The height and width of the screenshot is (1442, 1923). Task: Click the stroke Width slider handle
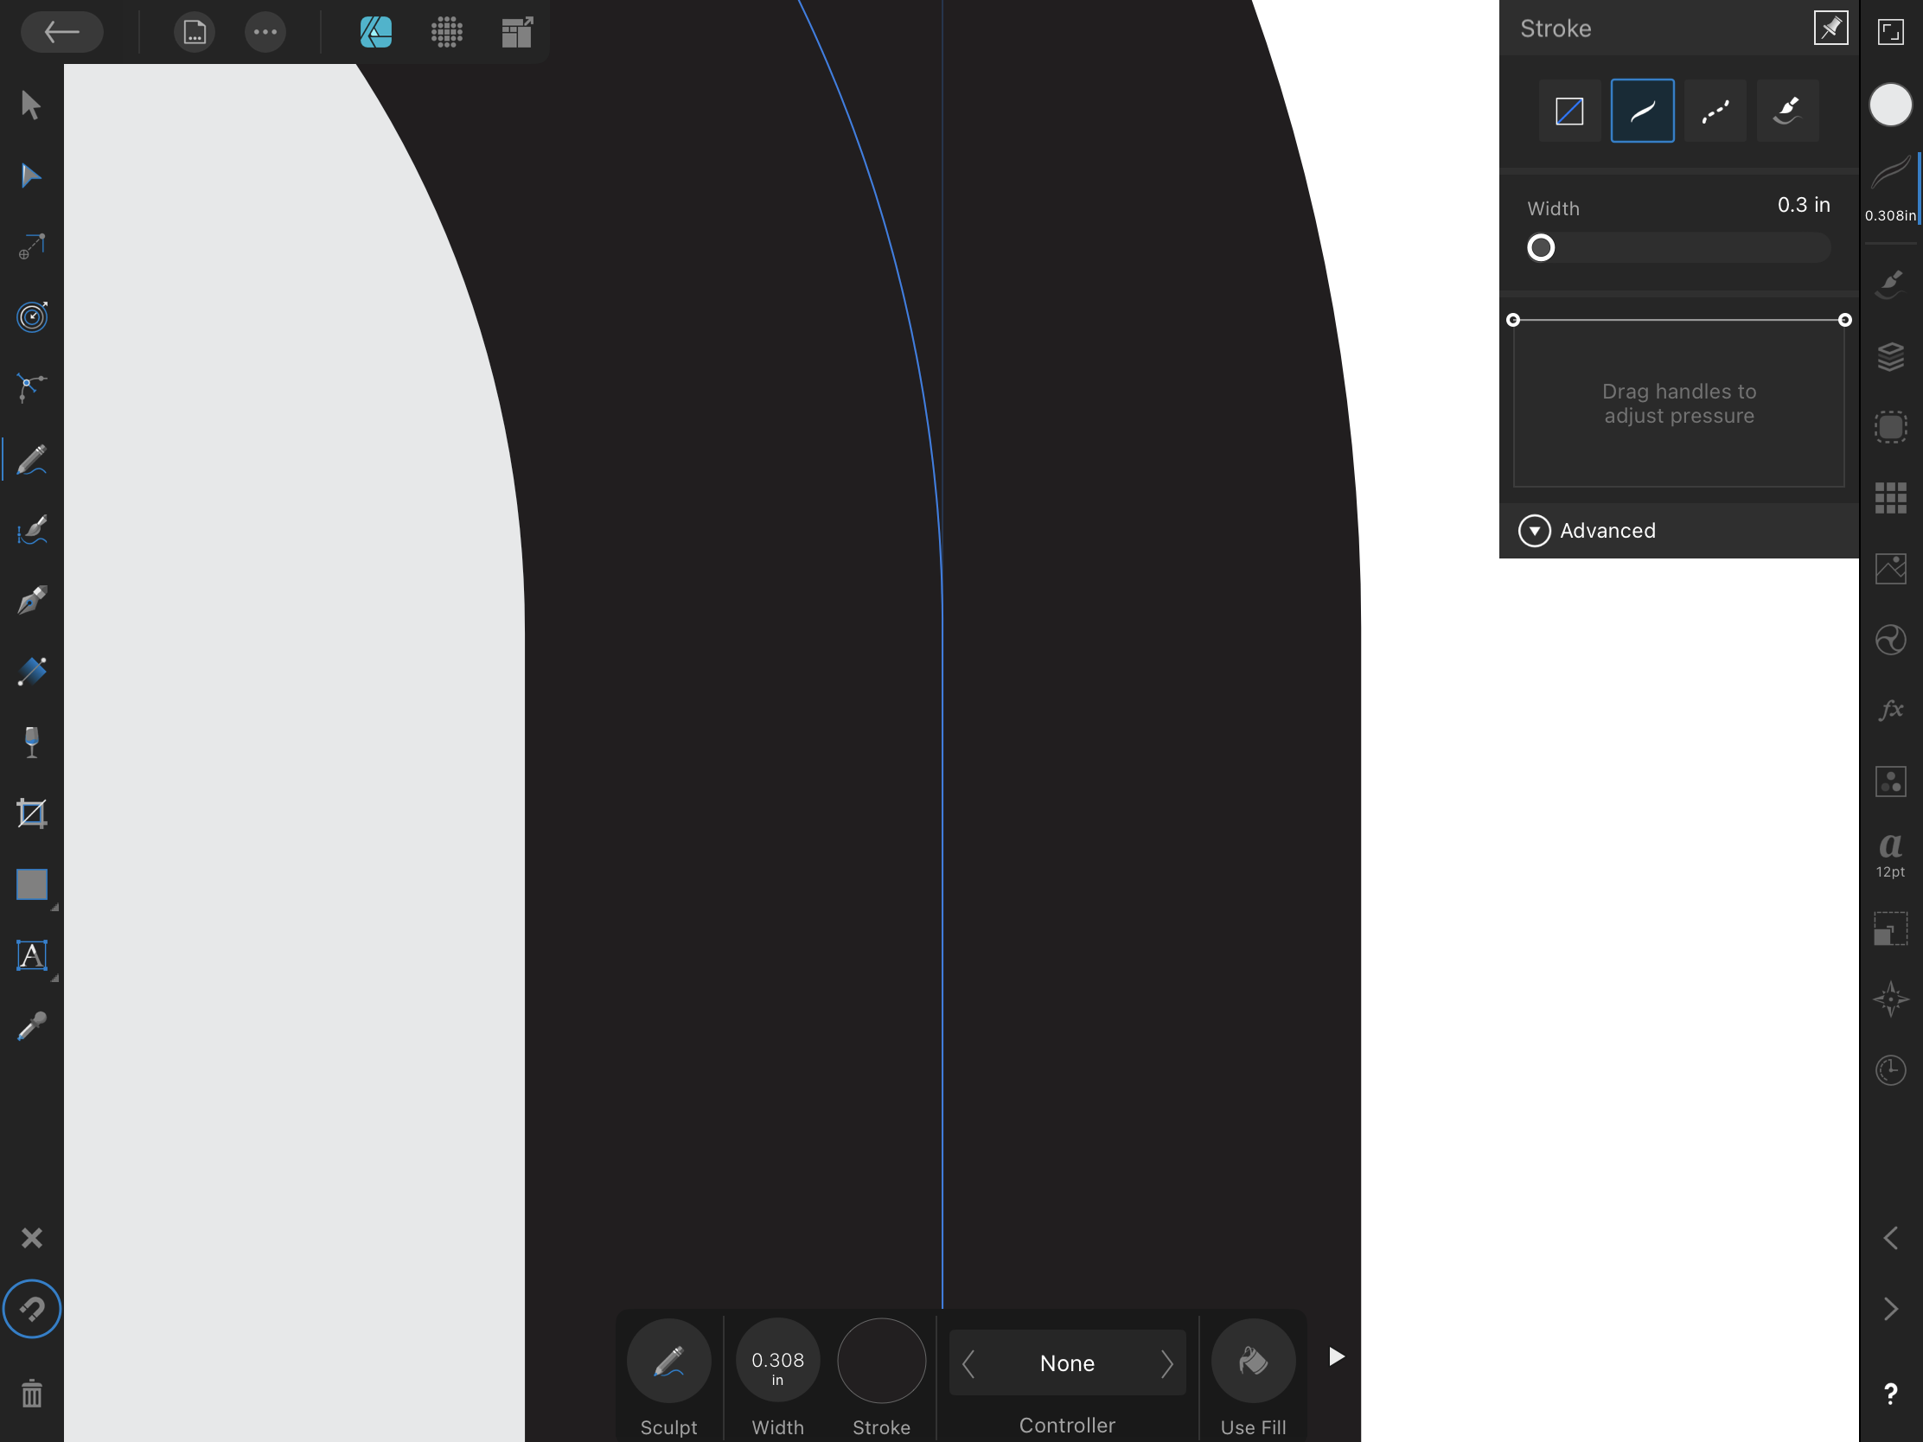[1541, 248]
